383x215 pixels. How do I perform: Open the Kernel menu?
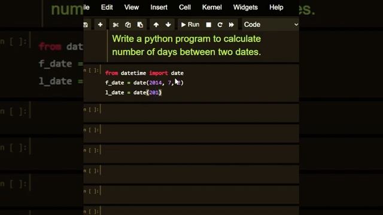[212, 7]
